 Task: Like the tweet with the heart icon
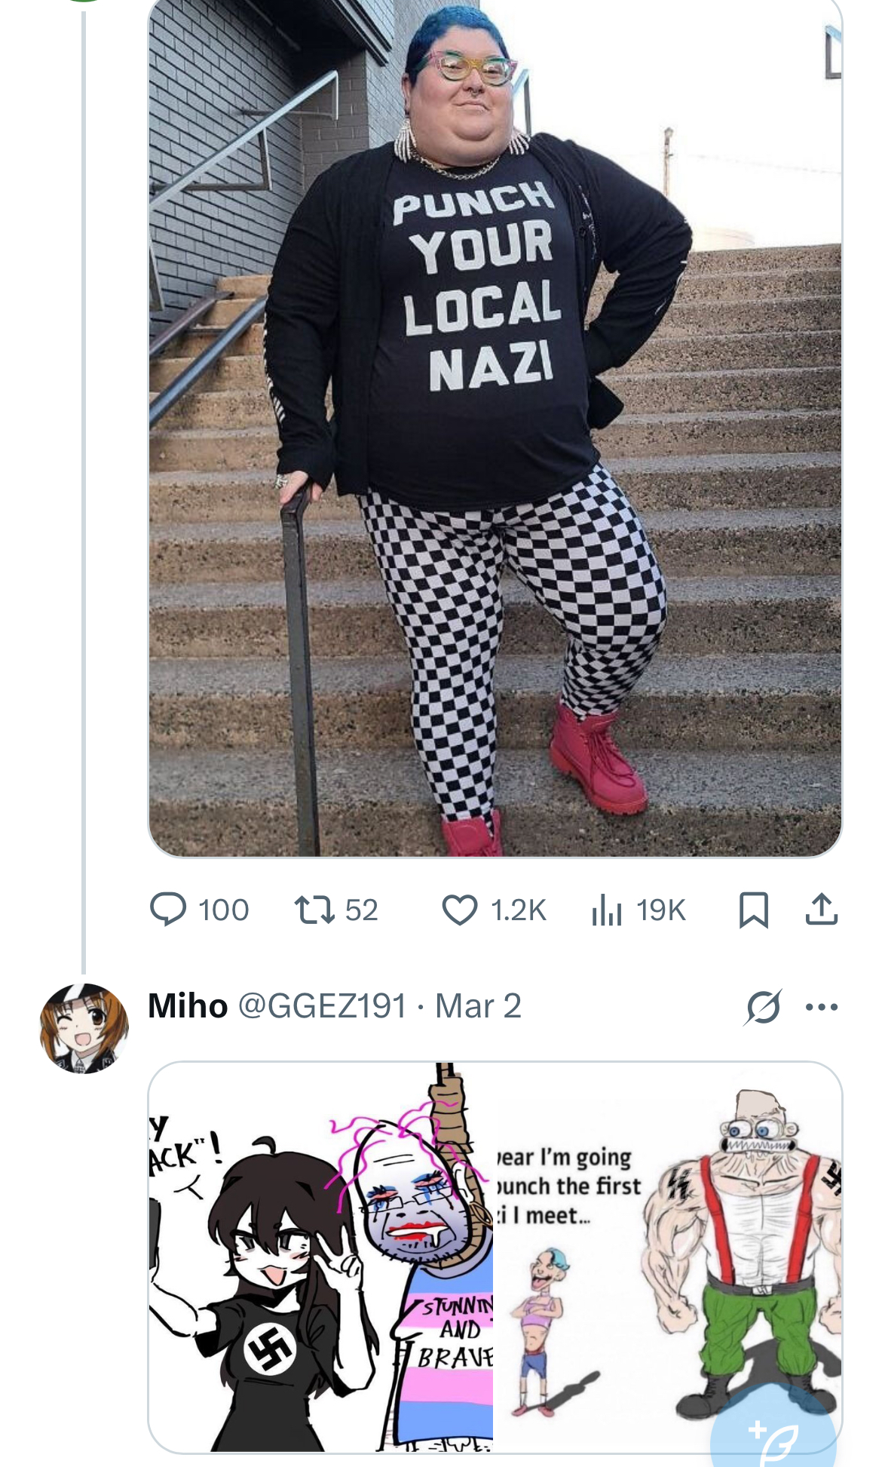pos(459,910)
